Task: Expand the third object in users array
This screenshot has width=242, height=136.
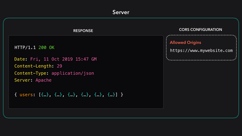Action: [x=71, y=95]
